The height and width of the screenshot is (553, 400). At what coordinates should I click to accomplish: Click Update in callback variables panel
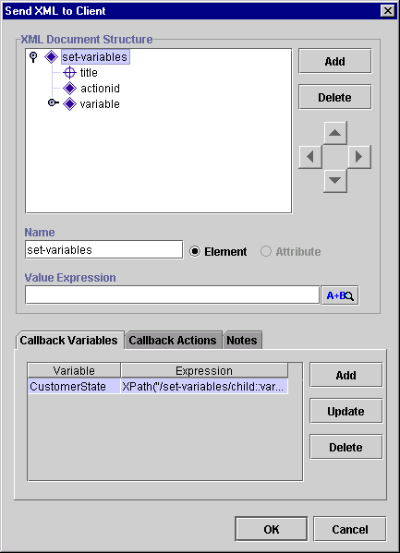point(346,411)
